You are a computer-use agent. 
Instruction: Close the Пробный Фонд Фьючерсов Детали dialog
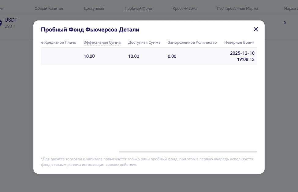[256, 29]
